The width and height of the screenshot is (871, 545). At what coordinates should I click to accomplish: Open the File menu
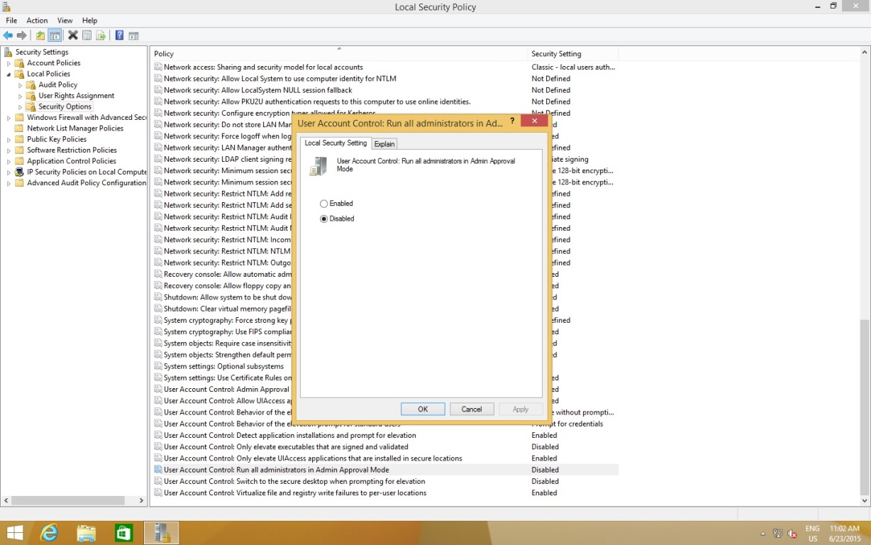coord(11,21)
